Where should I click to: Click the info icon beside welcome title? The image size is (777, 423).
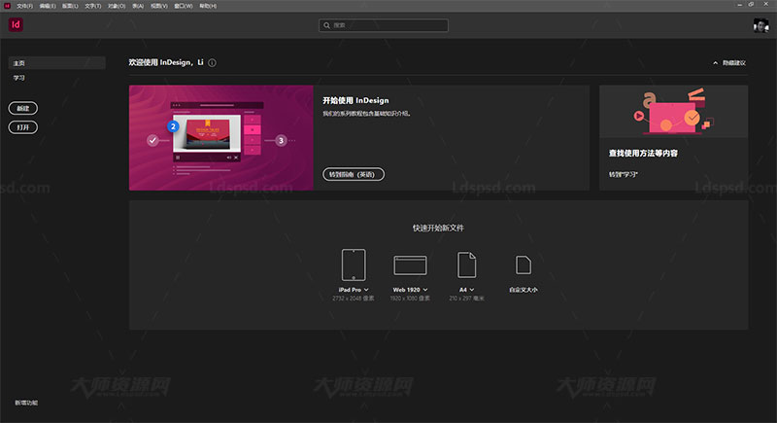[x=212, y=63]
